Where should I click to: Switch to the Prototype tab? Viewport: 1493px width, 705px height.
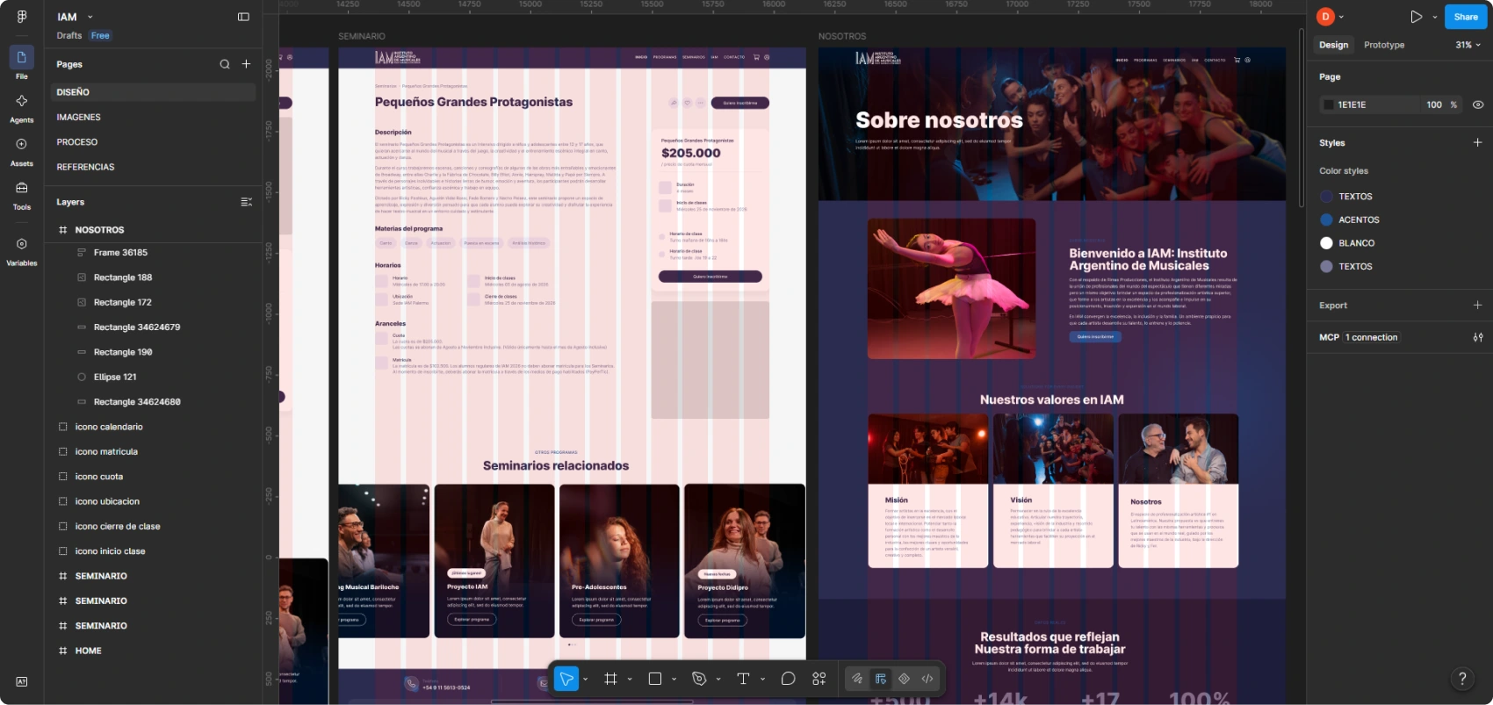point(1384,45)
